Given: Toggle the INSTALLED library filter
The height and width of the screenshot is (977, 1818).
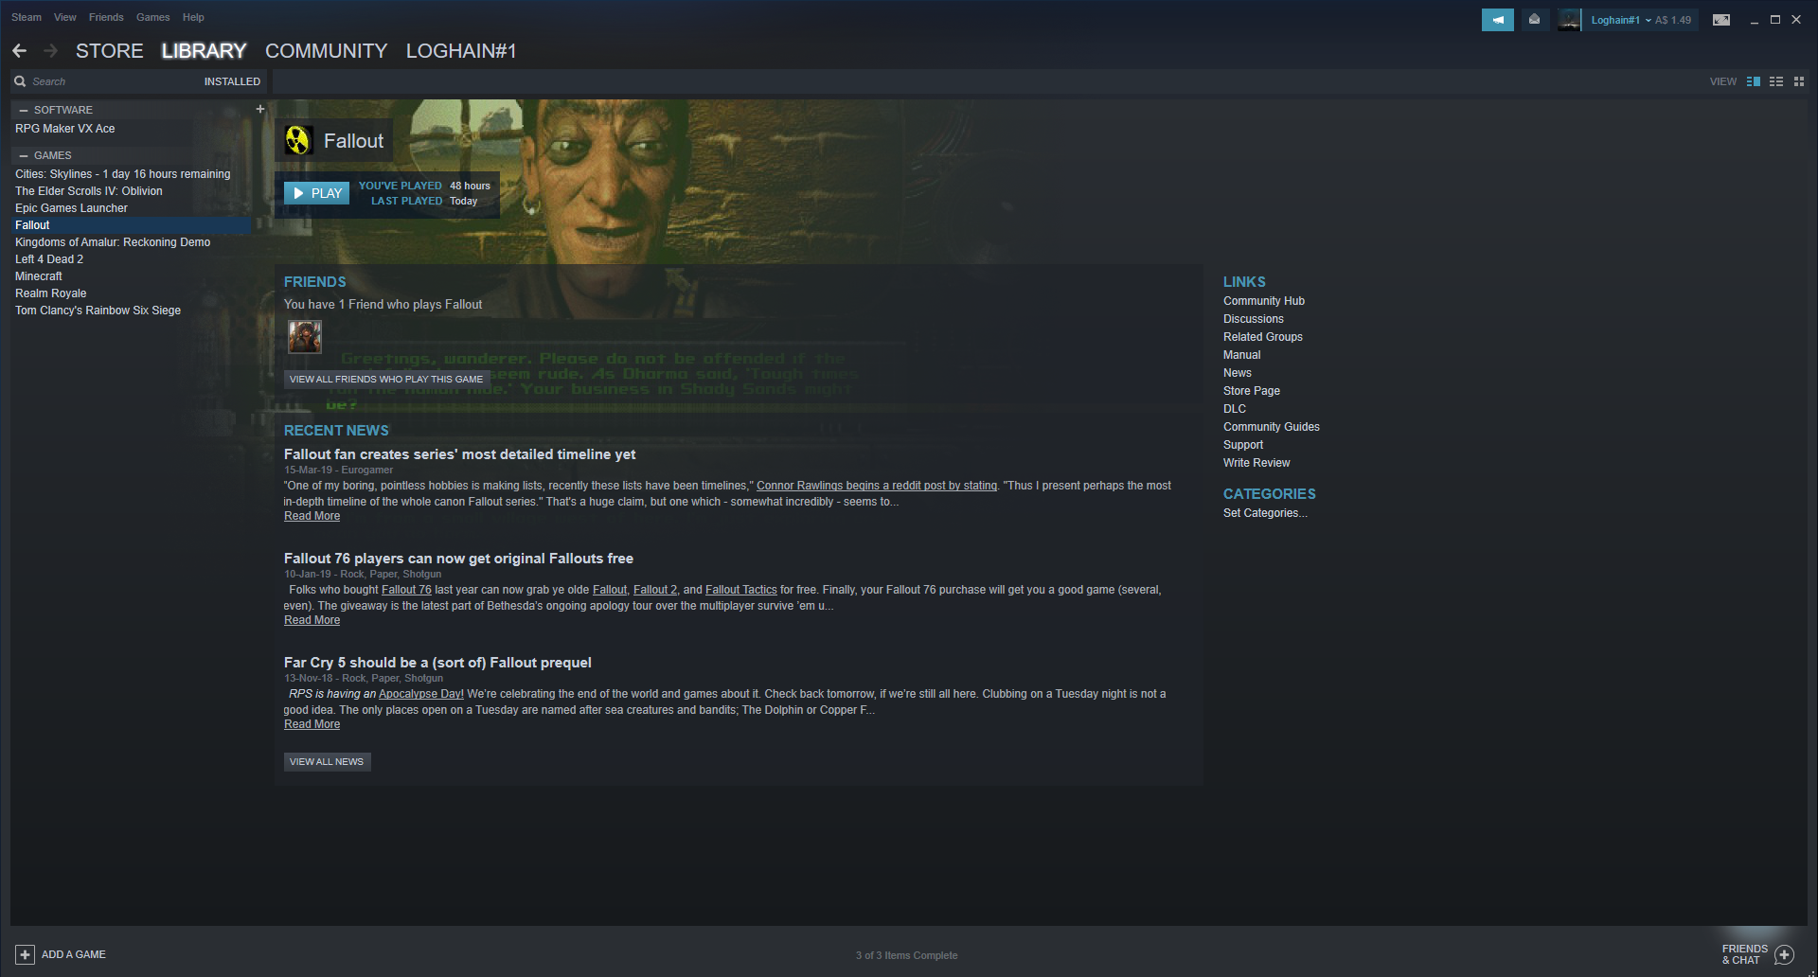Looking at the screenshot, I should pos(232,81).
